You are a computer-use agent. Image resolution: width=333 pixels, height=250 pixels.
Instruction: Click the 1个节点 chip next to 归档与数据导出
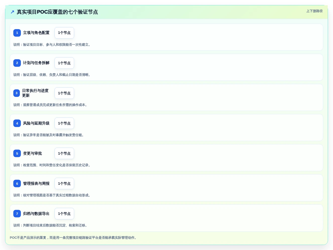coord(64,214)
